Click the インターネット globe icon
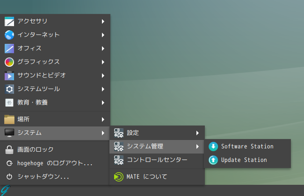The width and height of the screenshot is (304, 196). [x=9, y=35]
